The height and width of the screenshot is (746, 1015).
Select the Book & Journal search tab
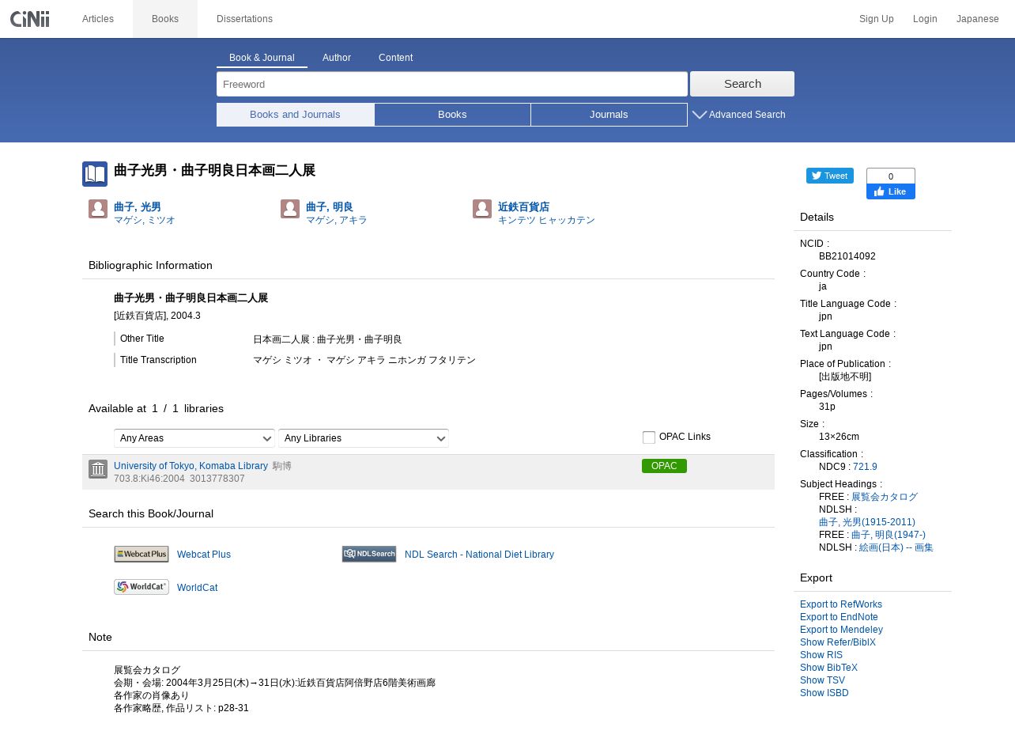262,58
